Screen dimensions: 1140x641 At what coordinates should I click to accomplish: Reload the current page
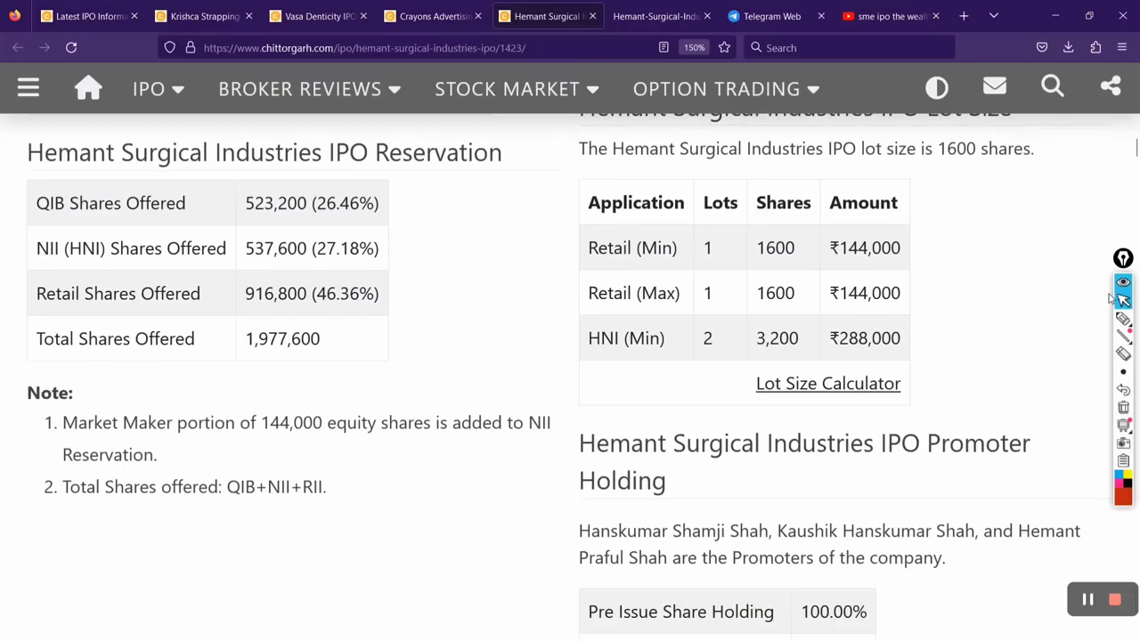pyautogui.click(x=71, y=47)
